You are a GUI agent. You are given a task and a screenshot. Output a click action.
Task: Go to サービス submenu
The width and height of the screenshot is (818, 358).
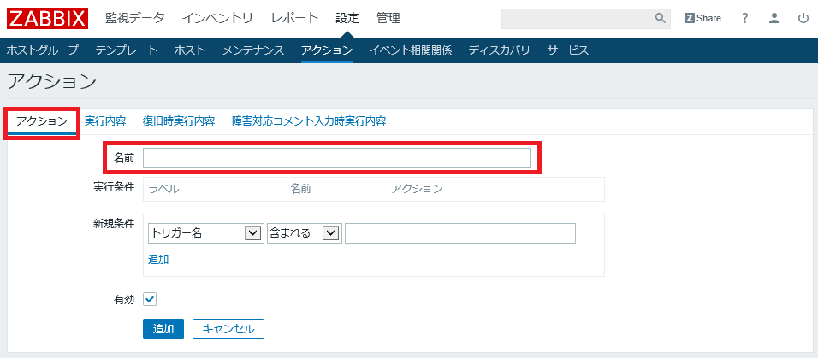point(568,50)
